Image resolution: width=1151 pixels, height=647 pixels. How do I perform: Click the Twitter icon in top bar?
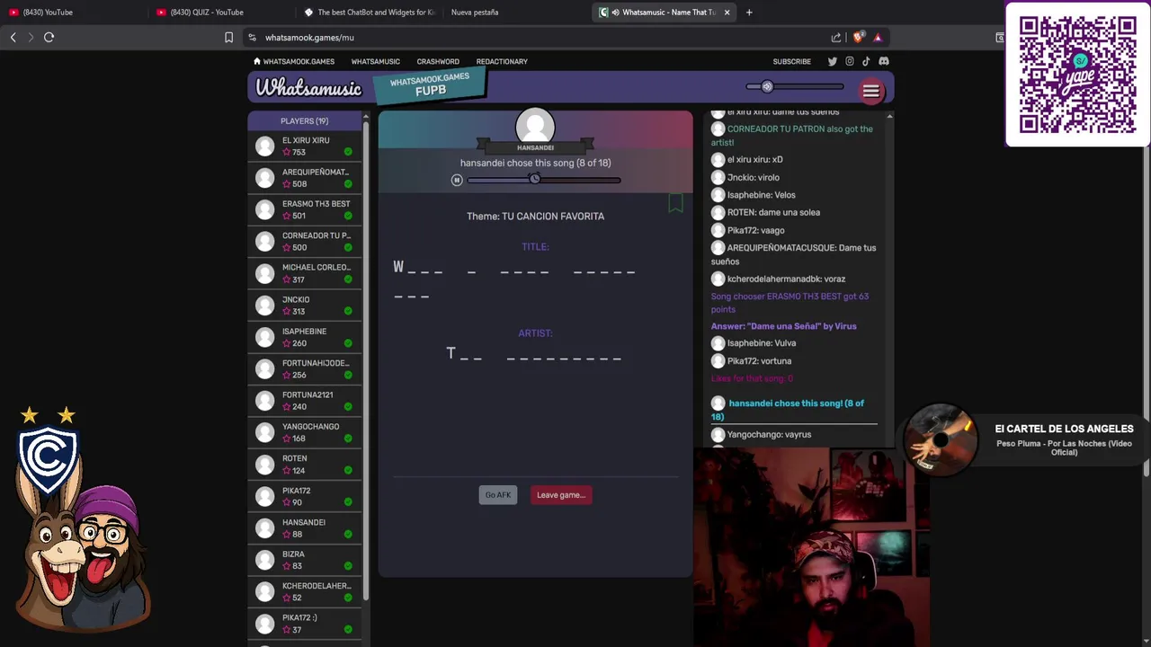tap(832, 62)
